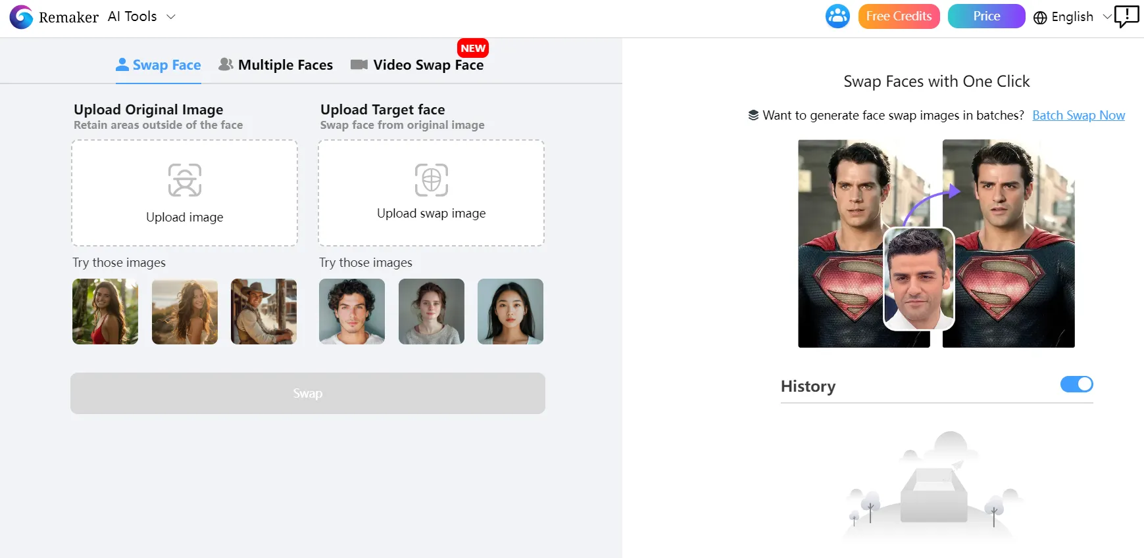Click the Upload image label
The image size is (1144, 558).
coord(185,218)
